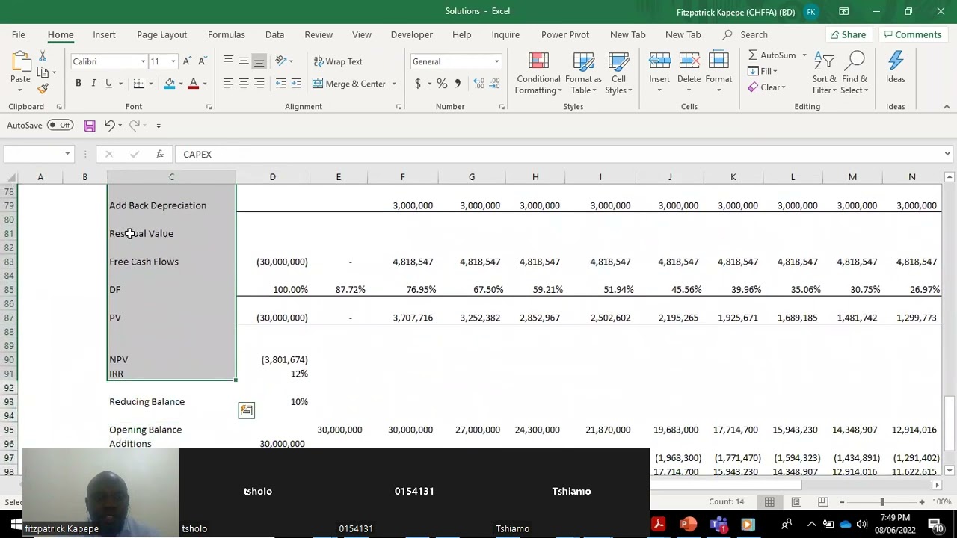Open the Cell Styles gallery
Image resolution: width=957 pixels, height=538 pixels.
click(x=618, y=73)
